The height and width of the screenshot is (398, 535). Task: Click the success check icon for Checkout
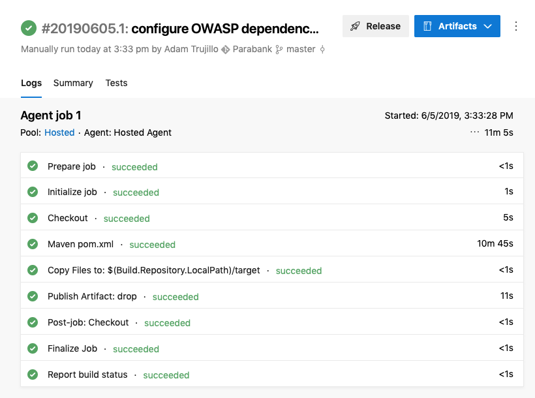coord(33,218)
